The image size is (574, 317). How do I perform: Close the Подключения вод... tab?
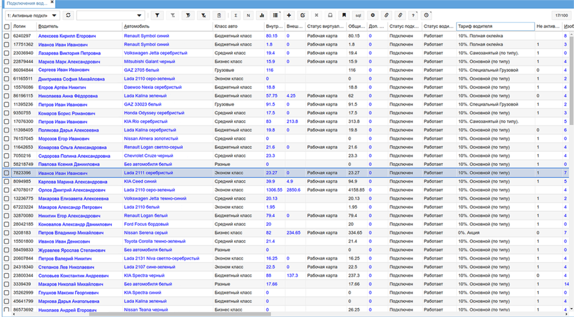tap(52, 2)
